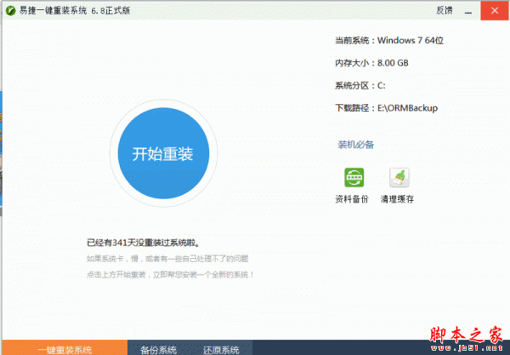
Task: Click the 已经有341天没重装过系统啦 message
Action: click(x=143, y=243)
